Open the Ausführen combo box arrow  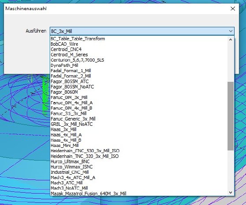231,31
